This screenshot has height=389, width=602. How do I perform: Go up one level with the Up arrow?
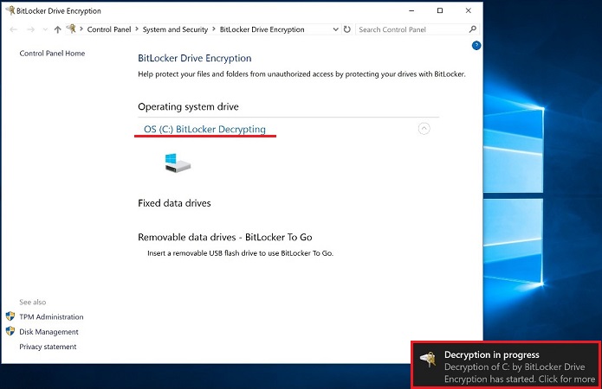point(57,29)
